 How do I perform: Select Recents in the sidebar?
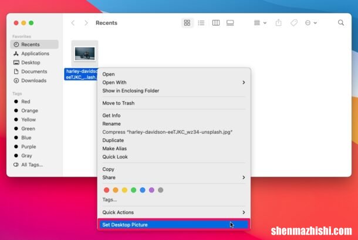34,44
